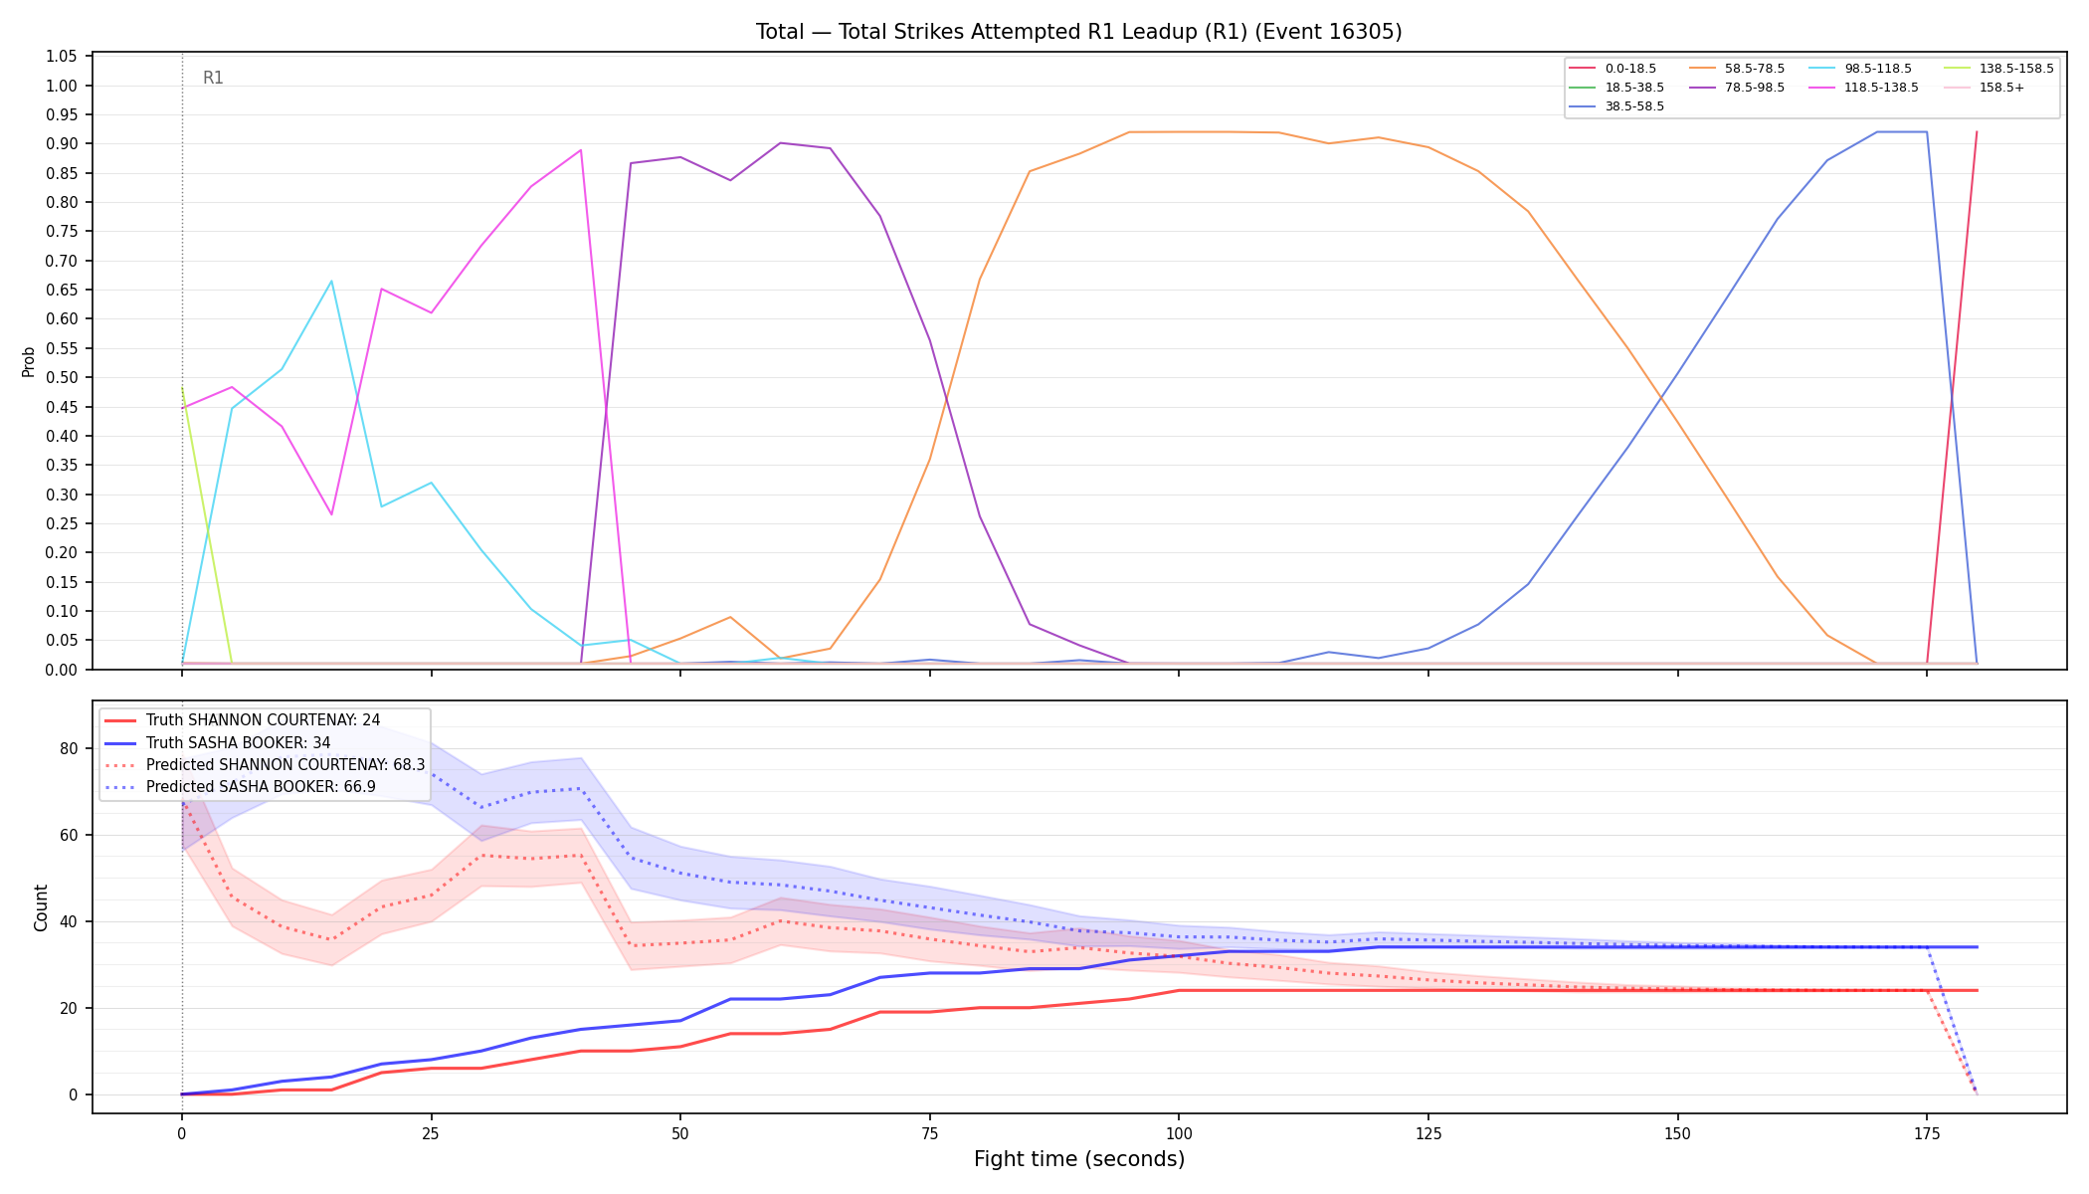The width and height of the screenshot is (2089, 1194).
Task: Click the '0.50' tick on the Prob axis
Action: 62,378
